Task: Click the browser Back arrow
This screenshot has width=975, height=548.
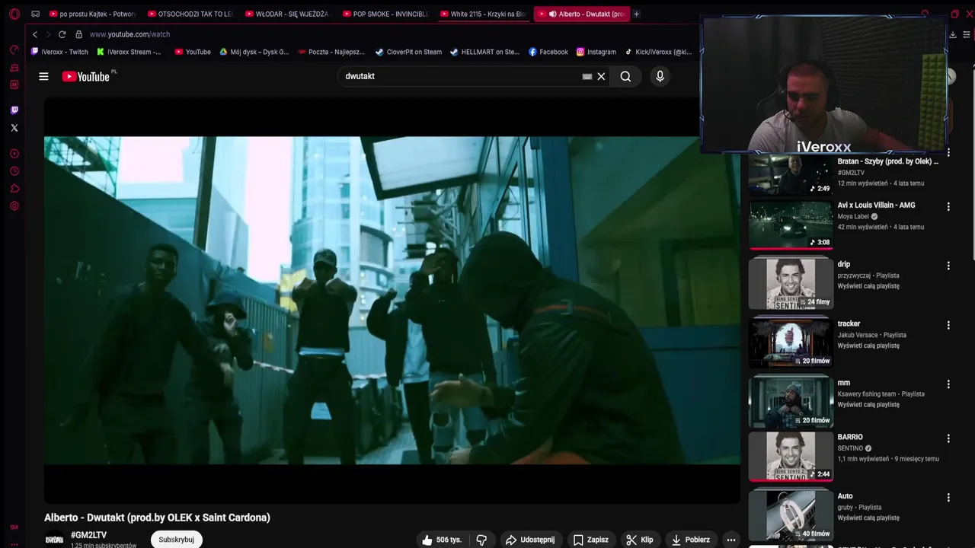Action: pos(34,34)
